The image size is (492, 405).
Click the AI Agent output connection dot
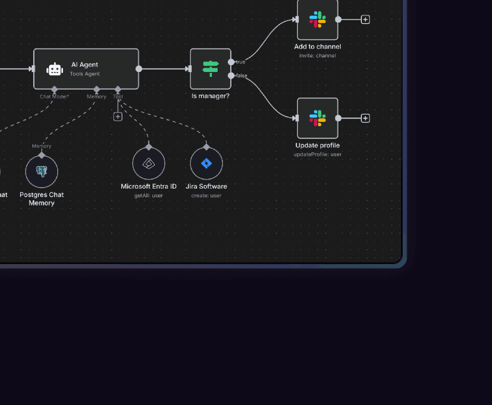pos(139,69)
